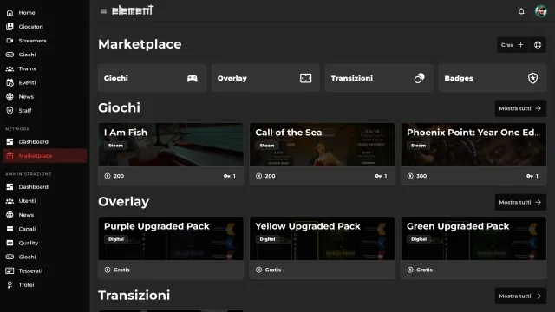555x312 pixels.
Task: Click the Utenti users icon
Action: tap(10, 201)
